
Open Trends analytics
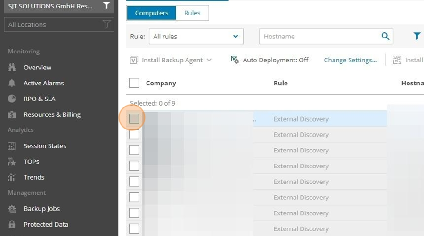[34, 177]
